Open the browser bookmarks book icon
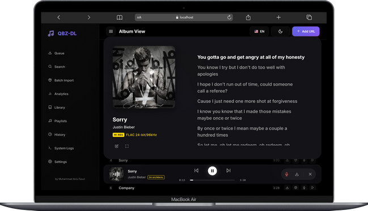Screen dimensions: 368x211 point(120,18)
